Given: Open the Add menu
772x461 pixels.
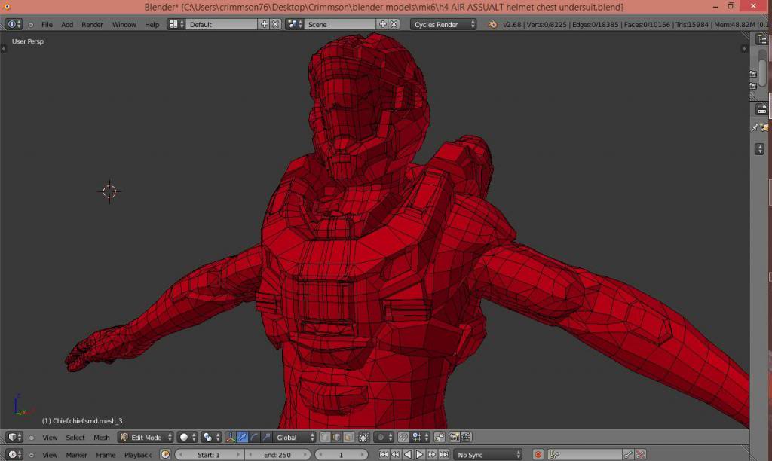Looking at the screenshot, I should (x=67, y=25).
